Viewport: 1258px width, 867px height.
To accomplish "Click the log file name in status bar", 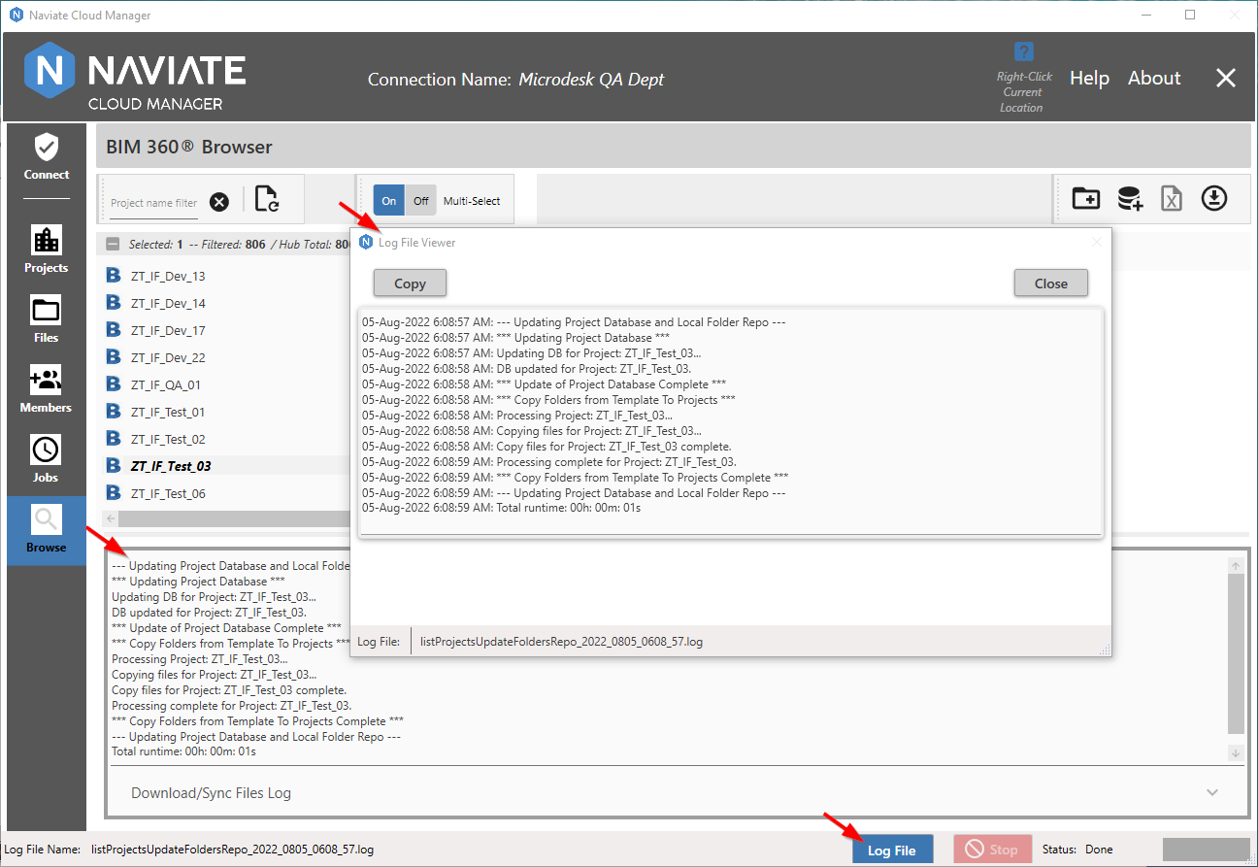I will (x=232, y=849).
